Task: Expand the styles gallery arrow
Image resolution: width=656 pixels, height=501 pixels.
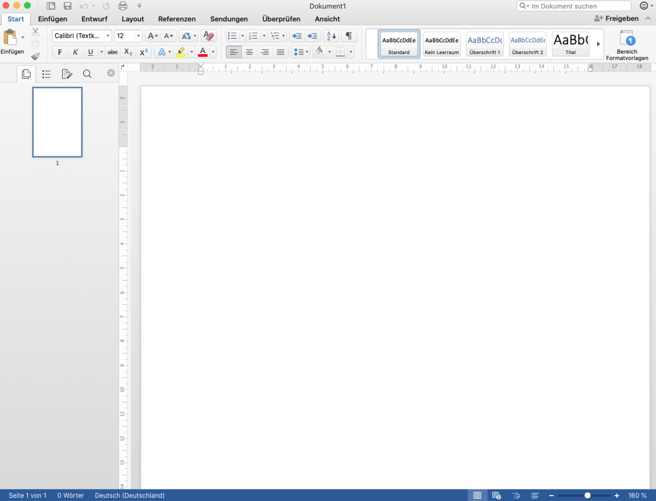Action: (x=598, y=44)
